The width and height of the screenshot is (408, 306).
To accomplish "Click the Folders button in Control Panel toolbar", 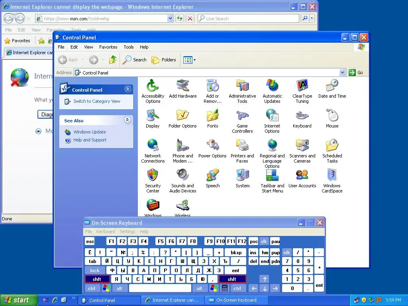I will tap(164, 60).
